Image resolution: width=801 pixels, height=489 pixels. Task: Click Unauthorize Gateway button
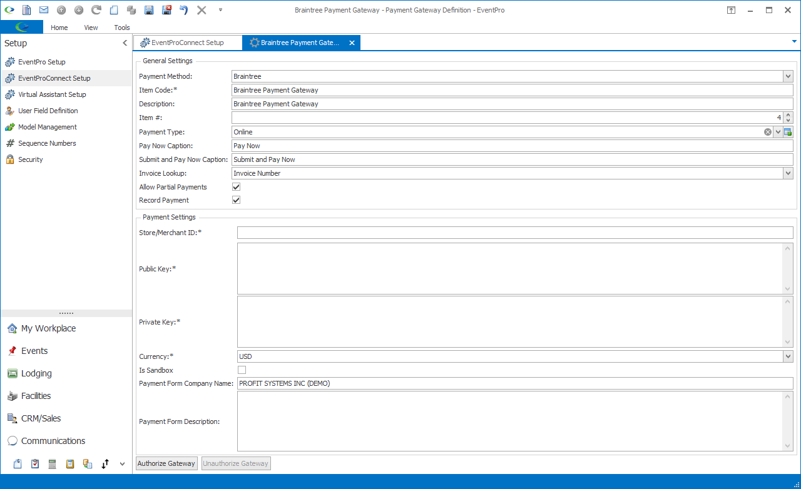click(x=236, y=463)
